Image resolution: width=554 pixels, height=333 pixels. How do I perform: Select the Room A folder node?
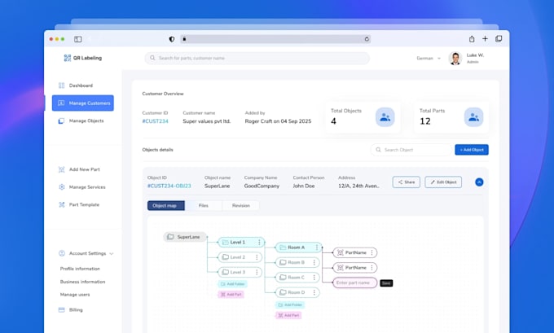pyautogui.click(x=298, y=248)
